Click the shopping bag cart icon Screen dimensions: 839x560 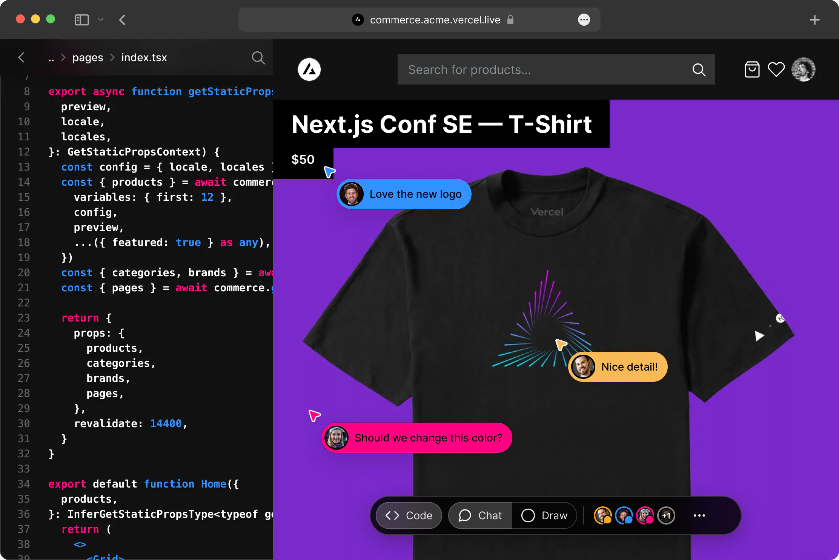pyautogui.click(x=751, y=69)
